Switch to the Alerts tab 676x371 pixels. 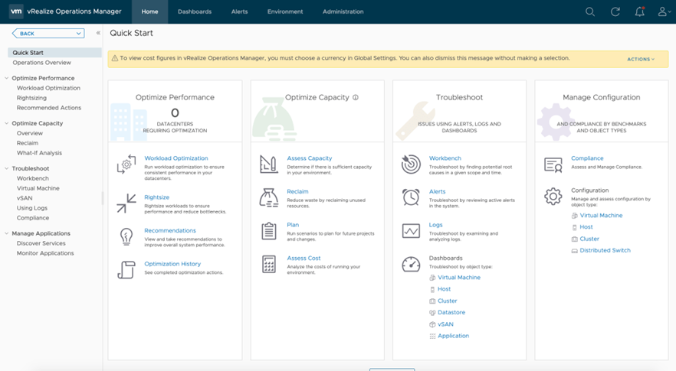(239, 11)
